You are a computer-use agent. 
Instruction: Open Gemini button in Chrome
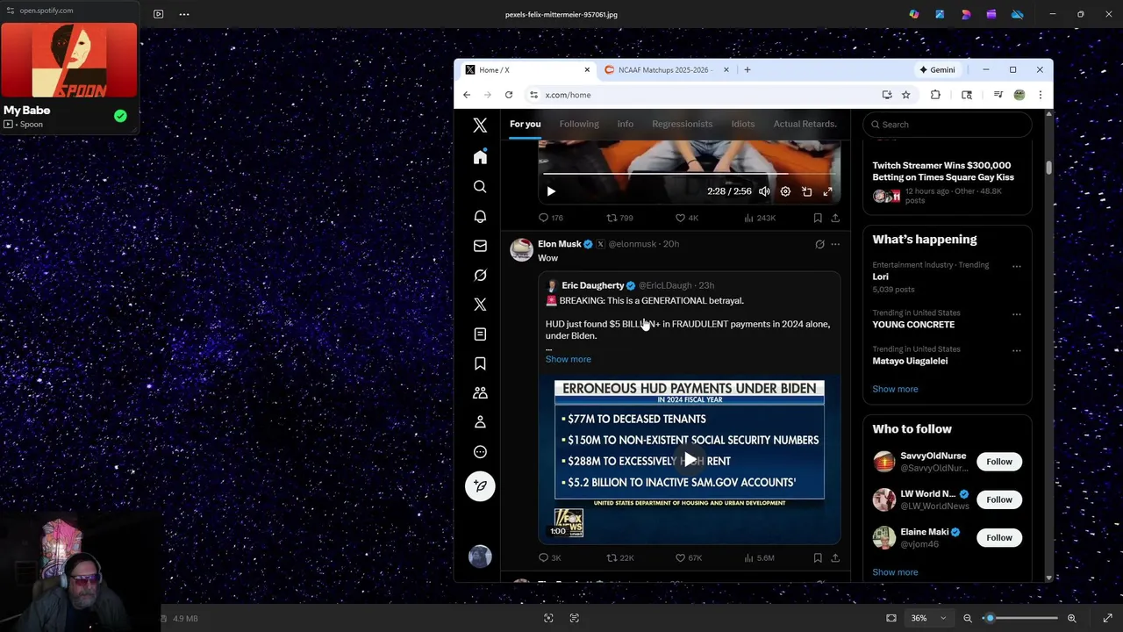click(x=937, y=70)
